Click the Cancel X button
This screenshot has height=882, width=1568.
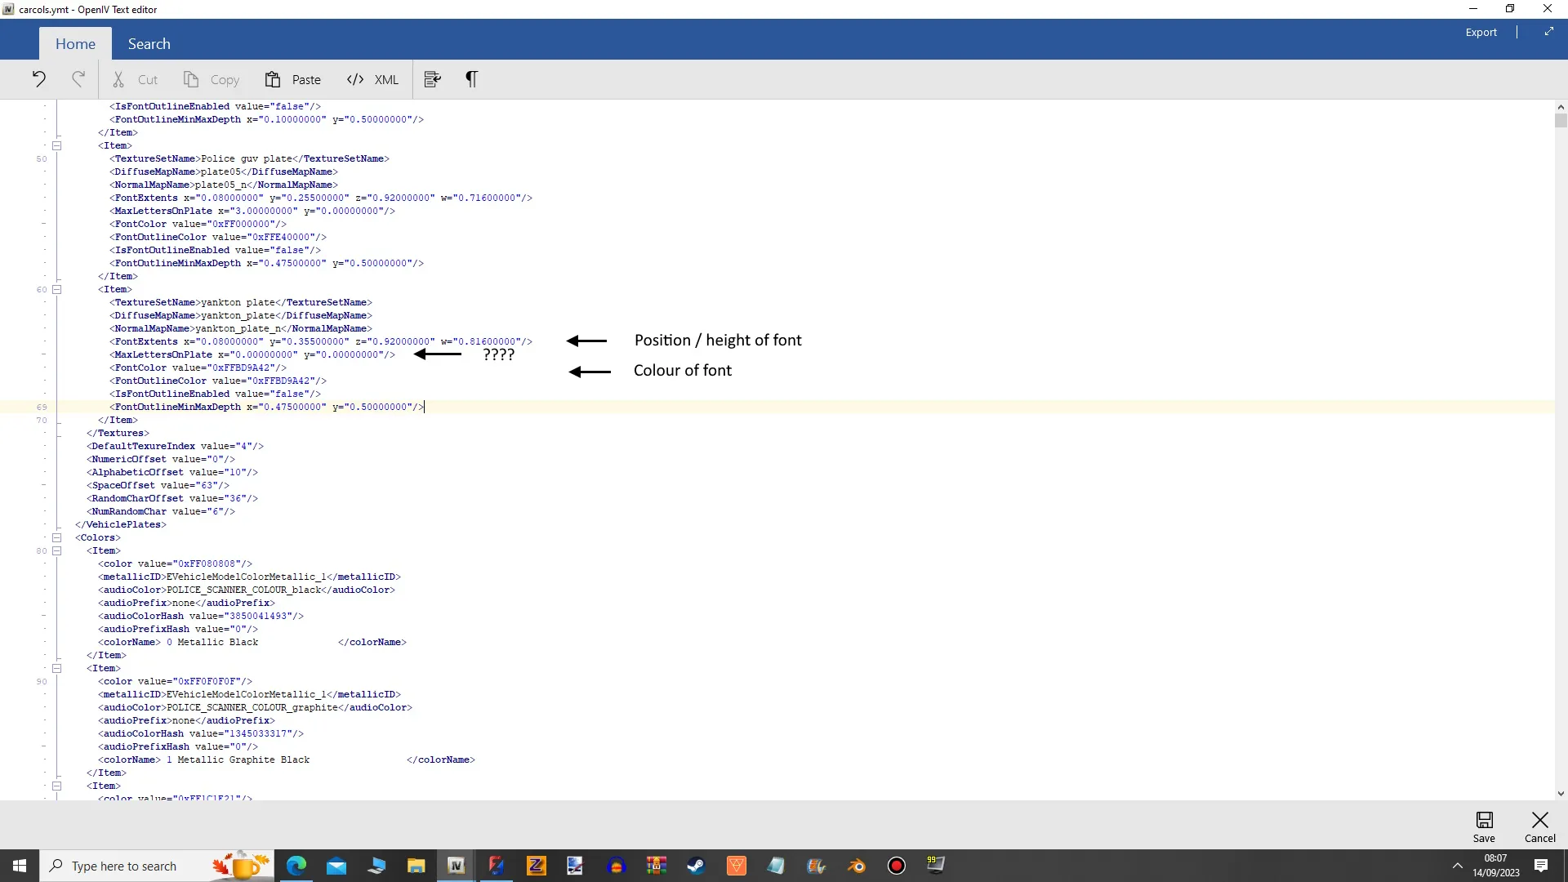(1539, 826)
